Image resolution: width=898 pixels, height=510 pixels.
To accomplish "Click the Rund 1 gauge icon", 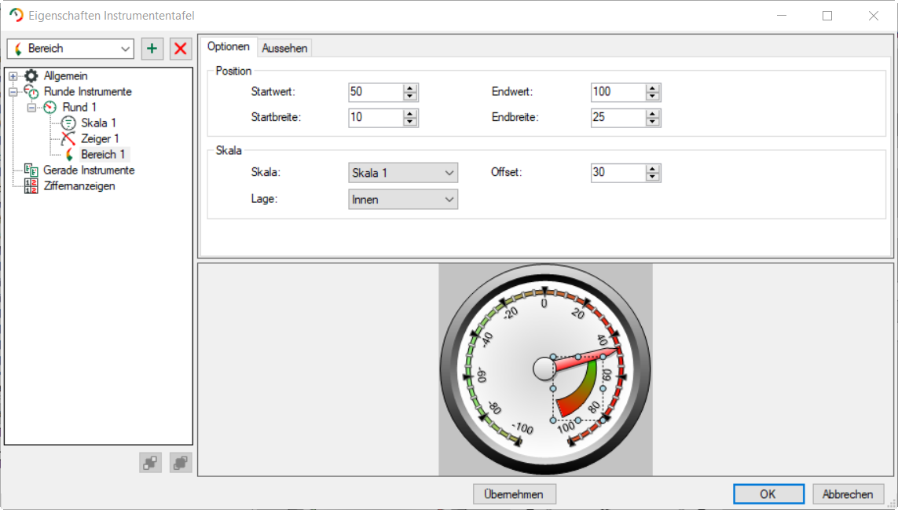I will 50,108.
